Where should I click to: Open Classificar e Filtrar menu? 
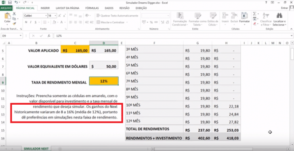click(x=266, y=19)
